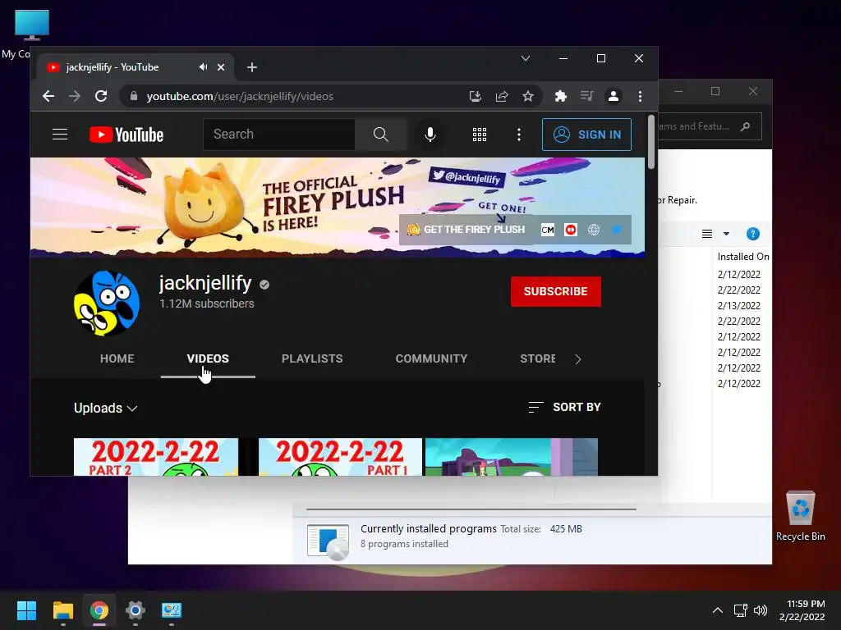Mute the tab audio speaker icon

point(204,67)
